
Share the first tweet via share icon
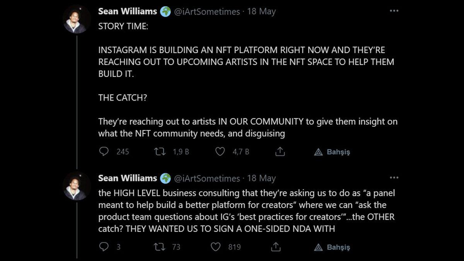(280, 152)
